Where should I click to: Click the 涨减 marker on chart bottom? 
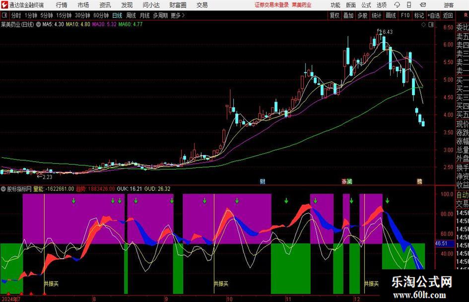pyautogui.click(x=347, y=181)
